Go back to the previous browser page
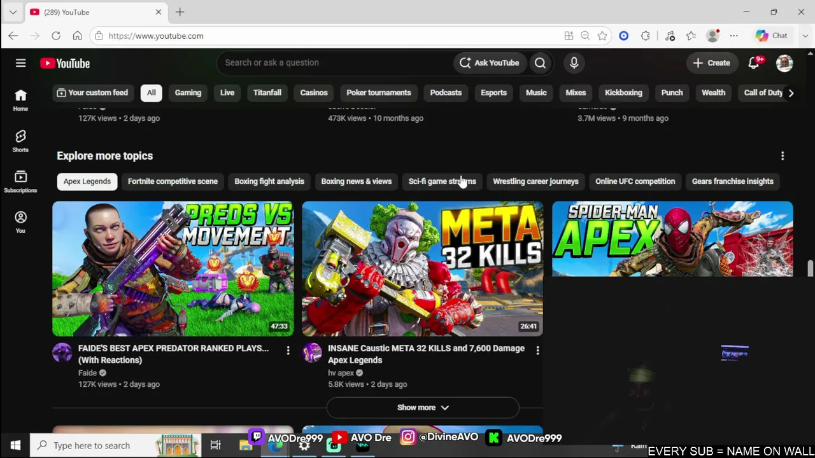The height and width of the screenshot is (458, 815). pyautogui.click(x=13, y=36)
